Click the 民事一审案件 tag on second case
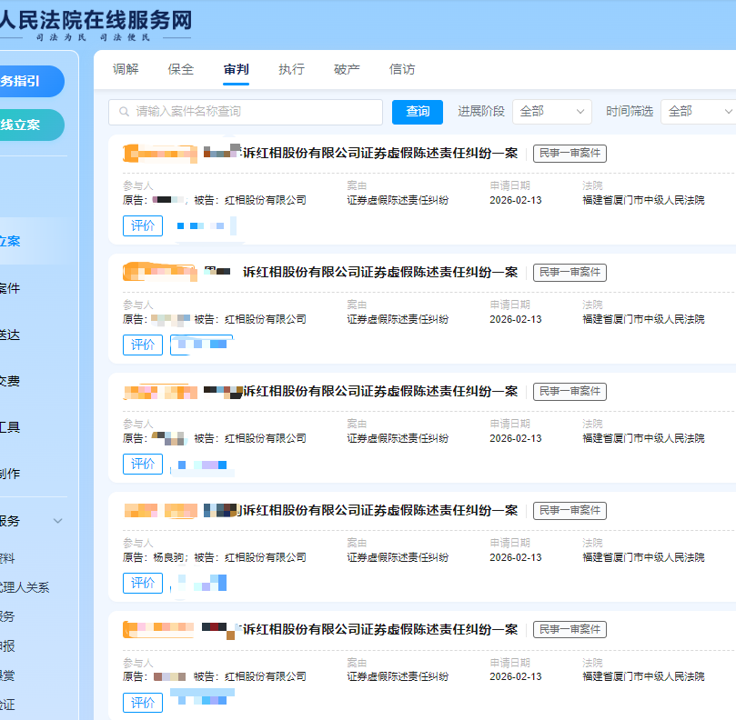This screenshot has width=736, height=720. [570, 273]
